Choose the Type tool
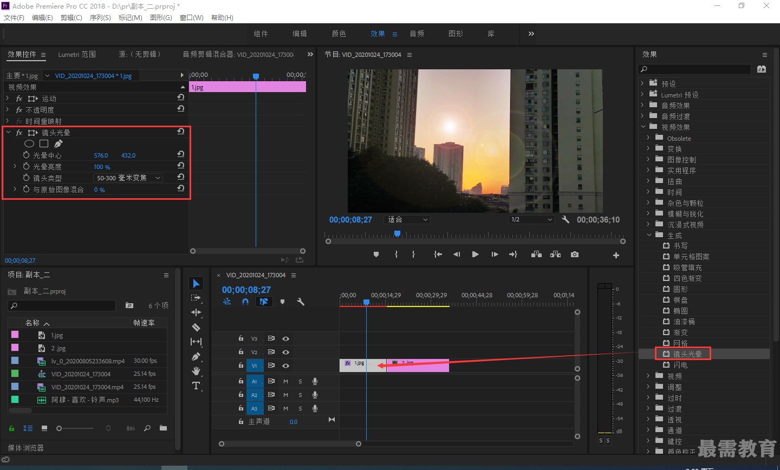 [196, 386]
